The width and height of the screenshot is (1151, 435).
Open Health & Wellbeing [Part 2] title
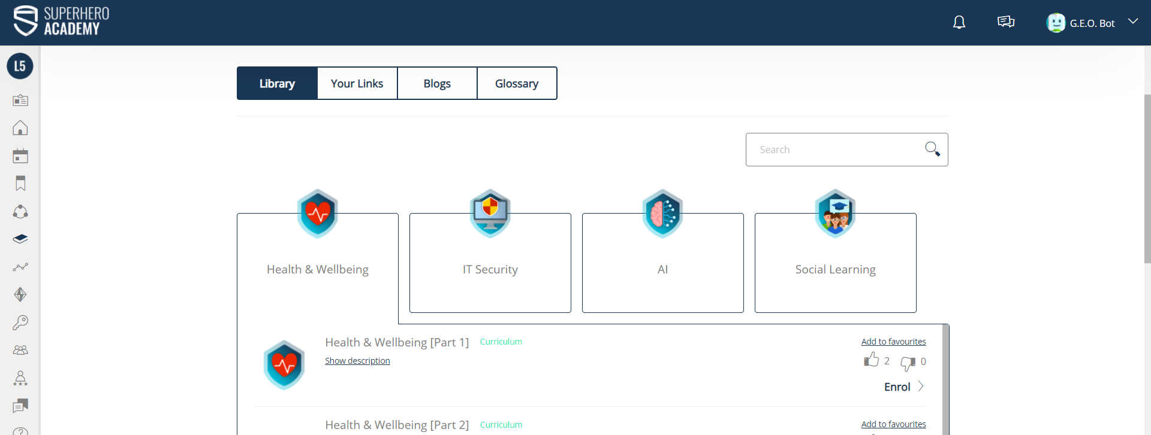pos(397,425)
